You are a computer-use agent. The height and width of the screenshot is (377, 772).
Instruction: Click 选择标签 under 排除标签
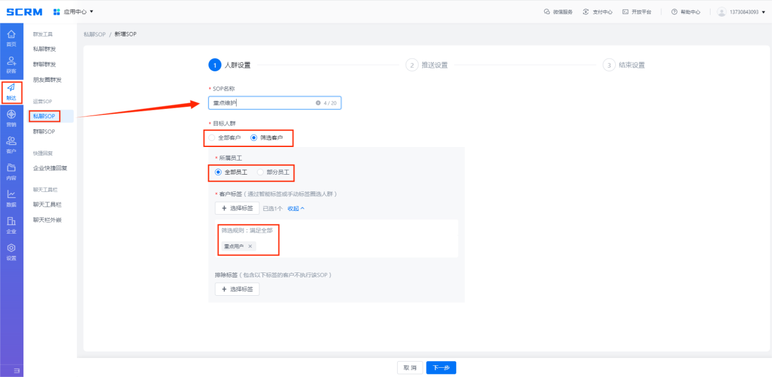click(x=237, y=289)
